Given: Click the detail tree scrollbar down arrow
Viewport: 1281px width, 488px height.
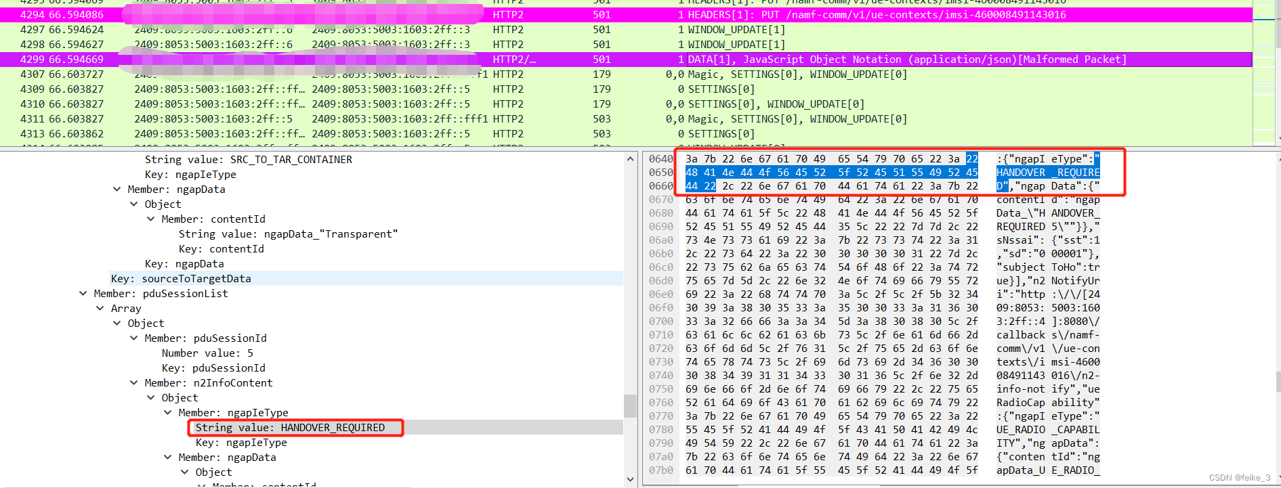Looking at the screenshot, I should point(630,479).
